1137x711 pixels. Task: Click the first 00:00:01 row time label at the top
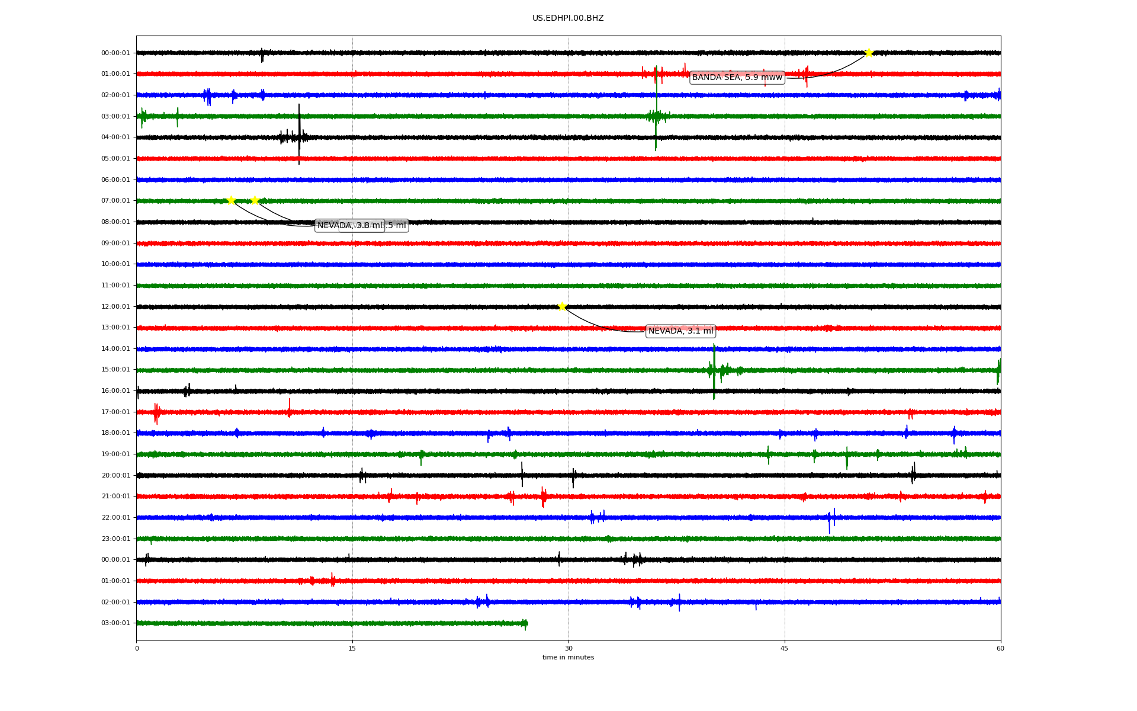click(115, 53)
